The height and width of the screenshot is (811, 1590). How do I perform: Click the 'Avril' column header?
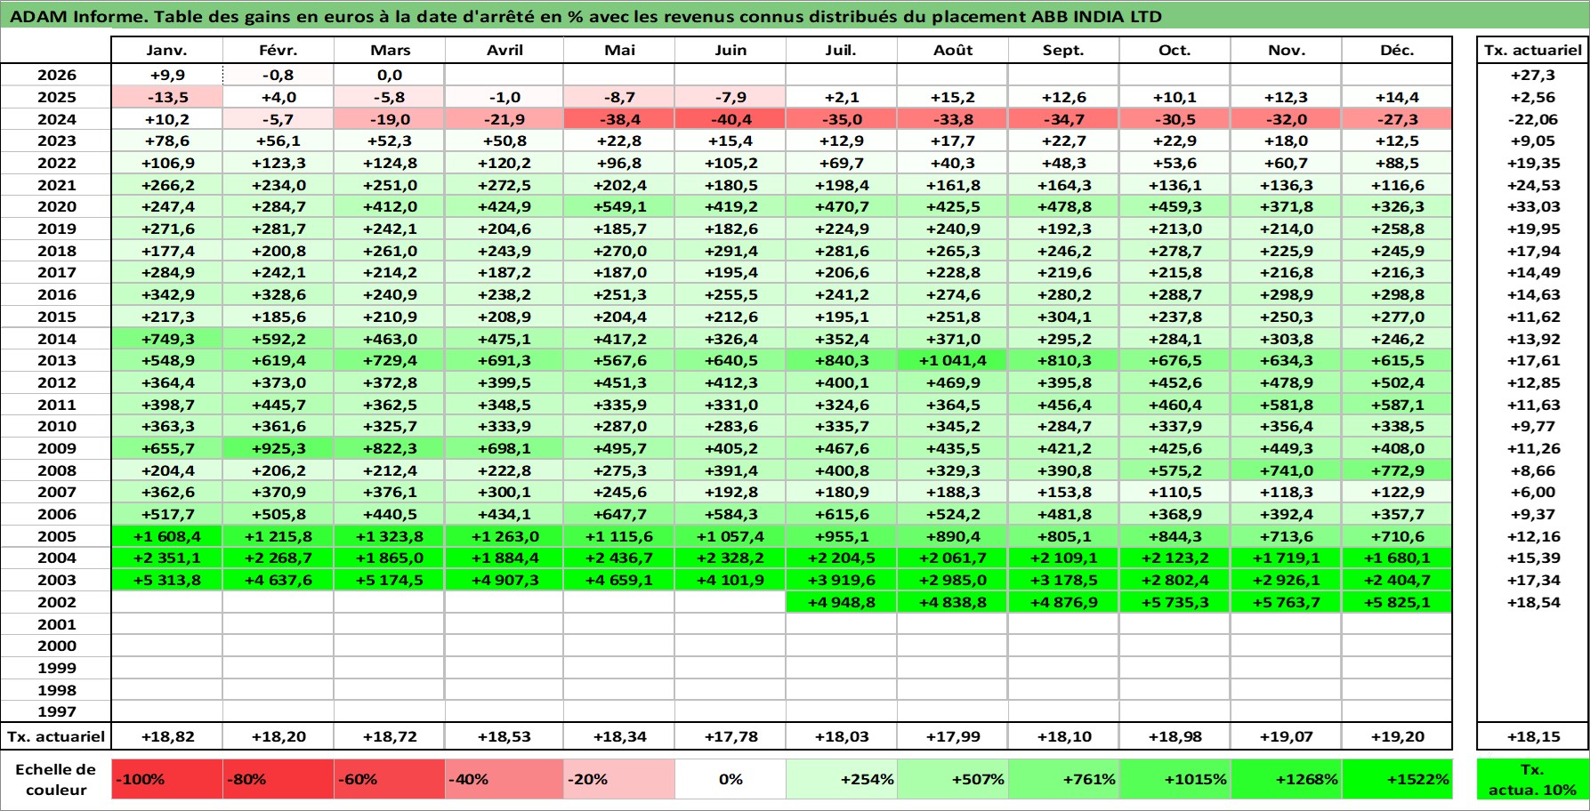pos(504,50)
